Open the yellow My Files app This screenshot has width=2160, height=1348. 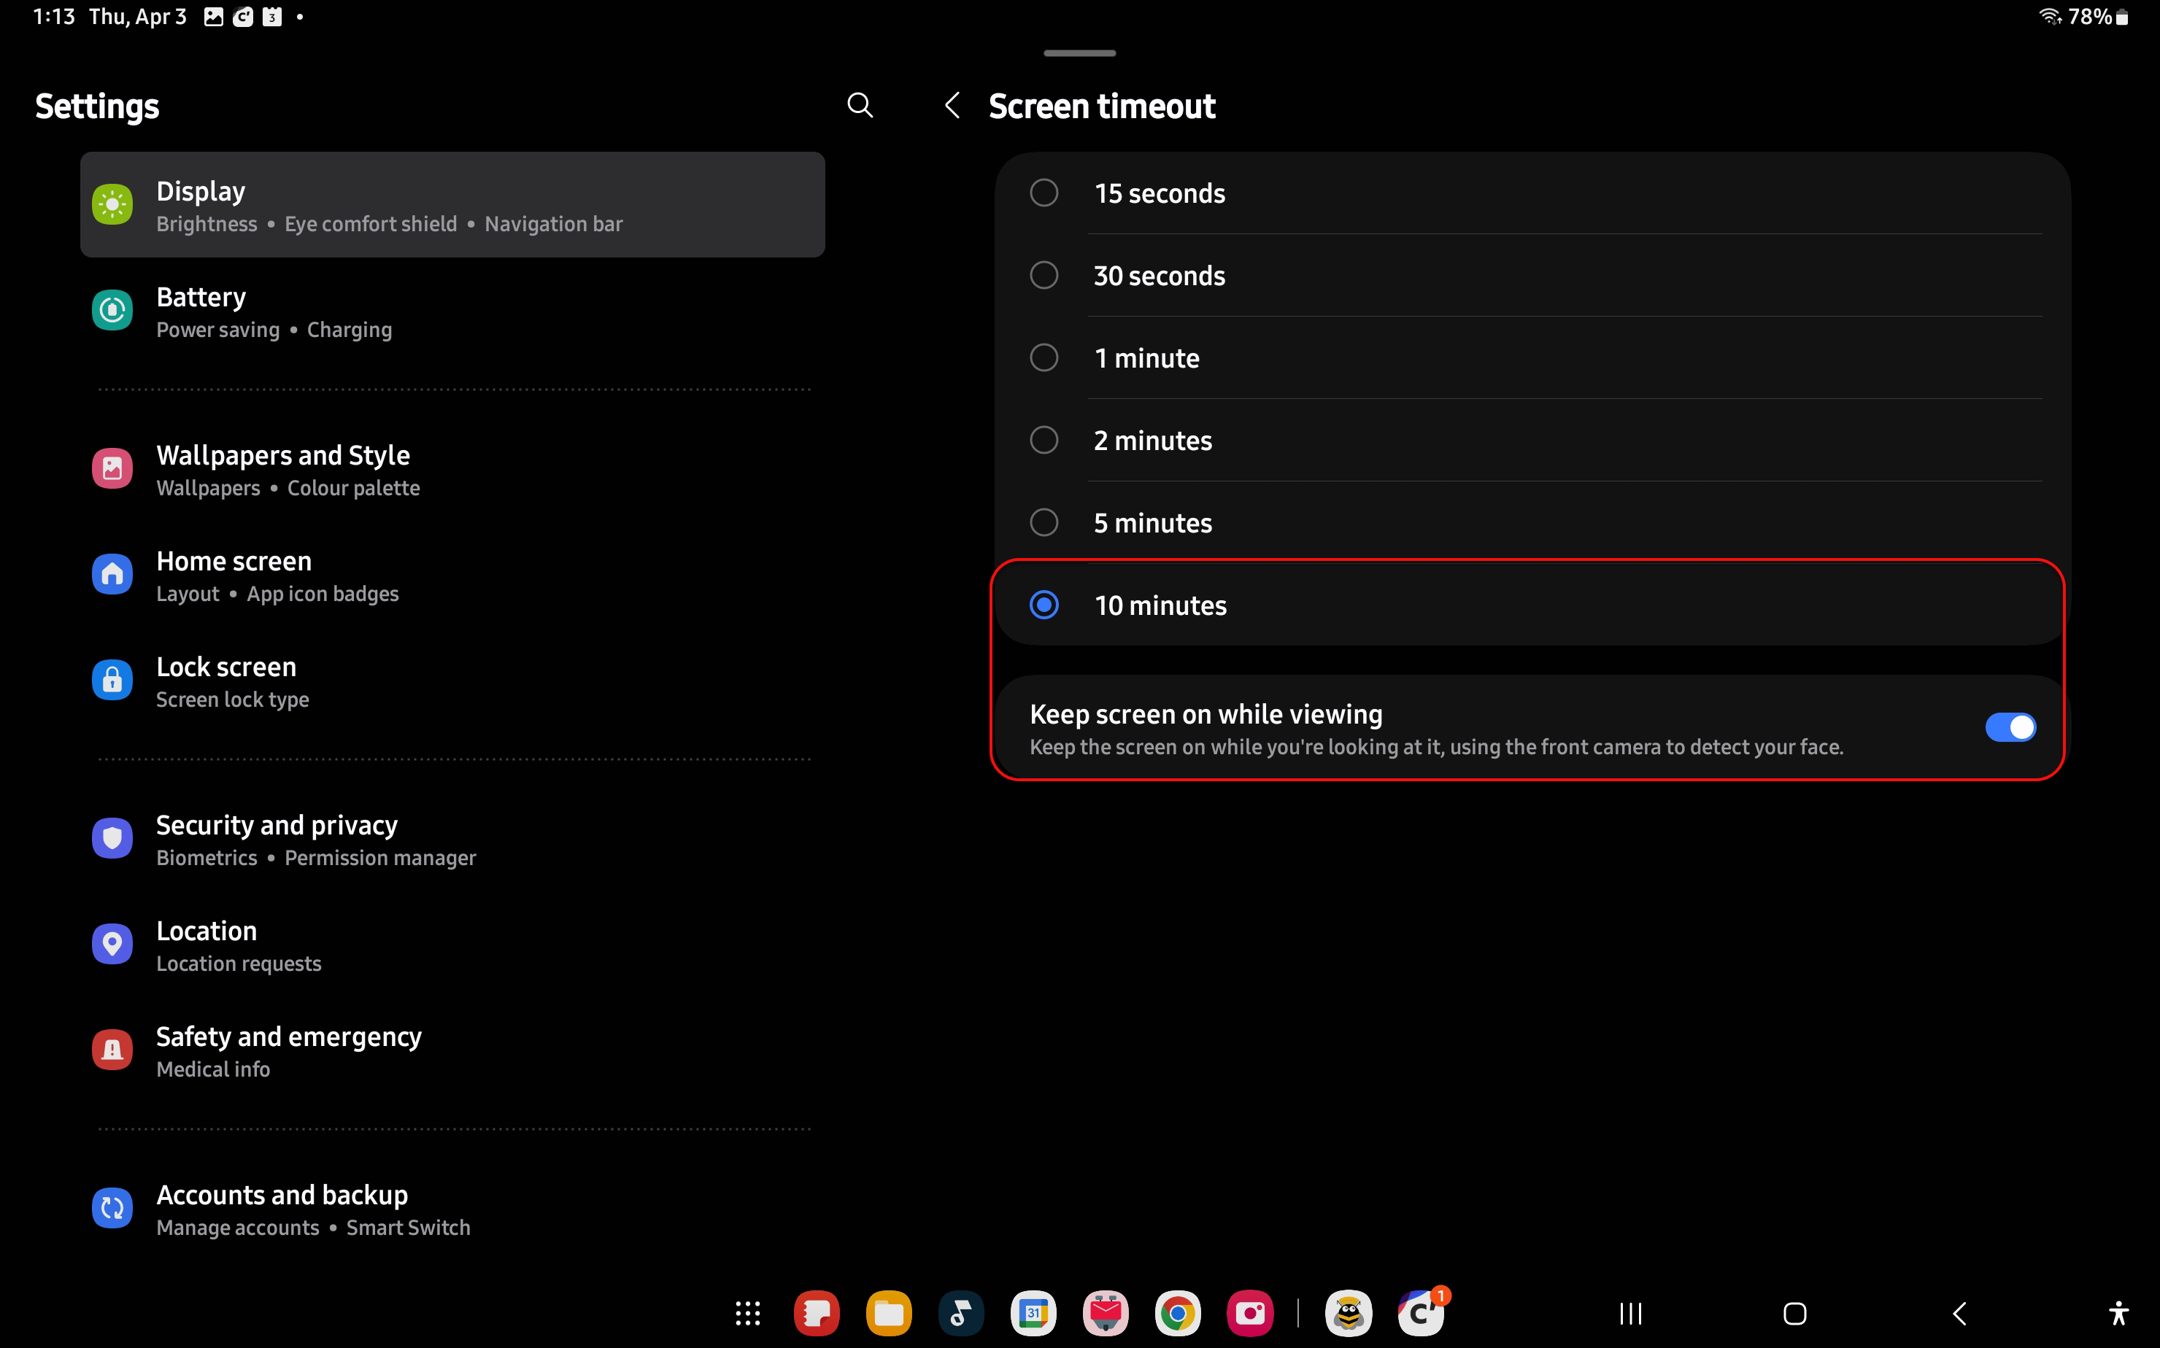(x=888, y=1312)
